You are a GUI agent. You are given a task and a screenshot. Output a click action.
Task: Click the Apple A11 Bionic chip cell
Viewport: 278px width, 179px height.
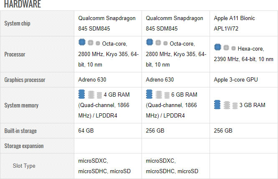coord(234,18)
